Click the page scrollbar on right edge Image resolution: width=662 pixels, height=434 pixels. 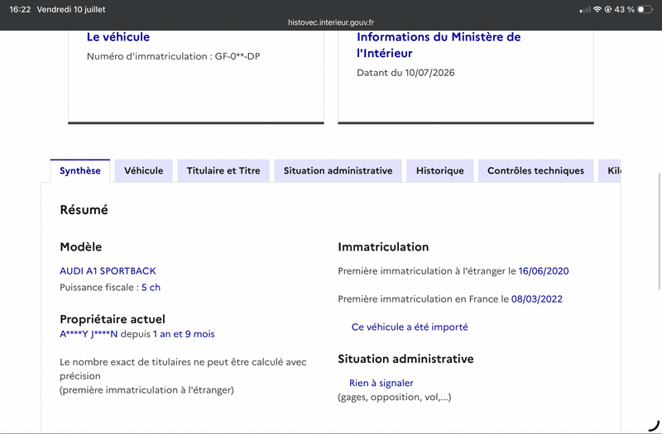click(660, 231)
